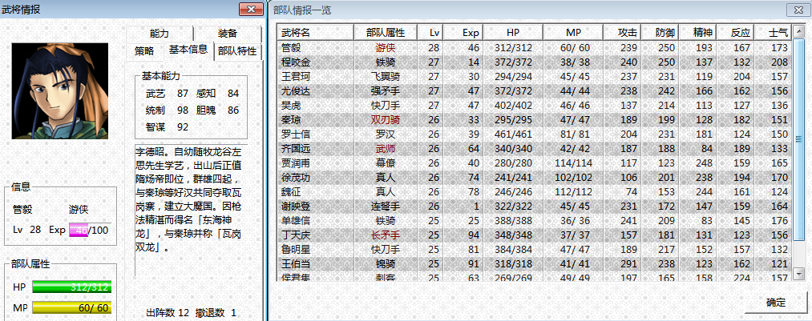Open the 部队特性 tab
Screen dimensions: 812x321
pos(237,50)
